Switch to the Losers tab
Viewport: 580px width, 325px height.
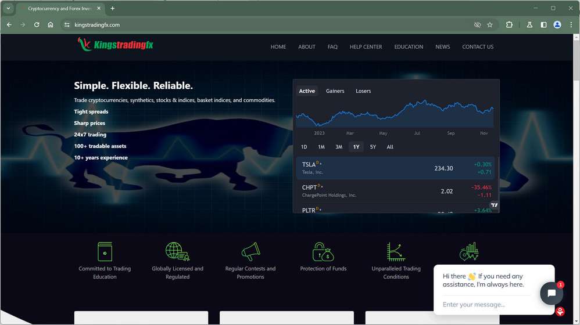pyautogui.click(x=363, y=91)
